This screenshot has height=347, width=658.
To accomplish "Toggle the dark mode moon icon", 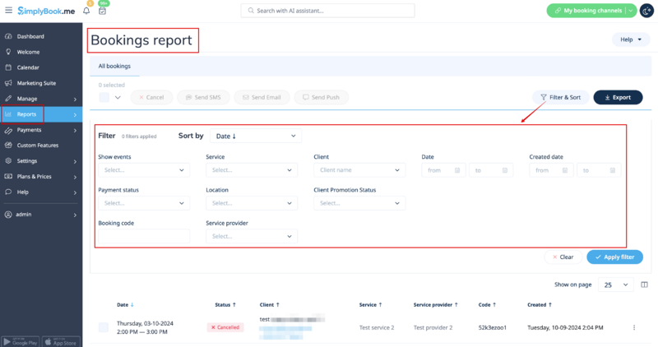I will [646, 11].
